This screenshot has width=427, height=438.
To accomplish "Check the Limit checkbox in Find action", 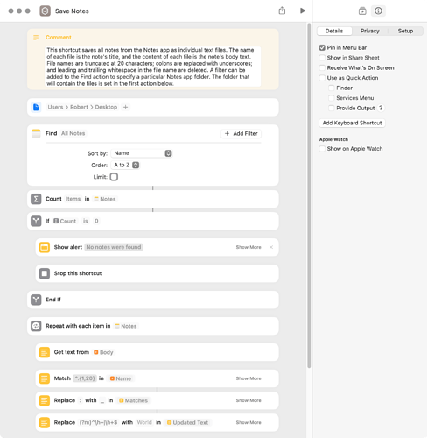I will coord(114,177).
